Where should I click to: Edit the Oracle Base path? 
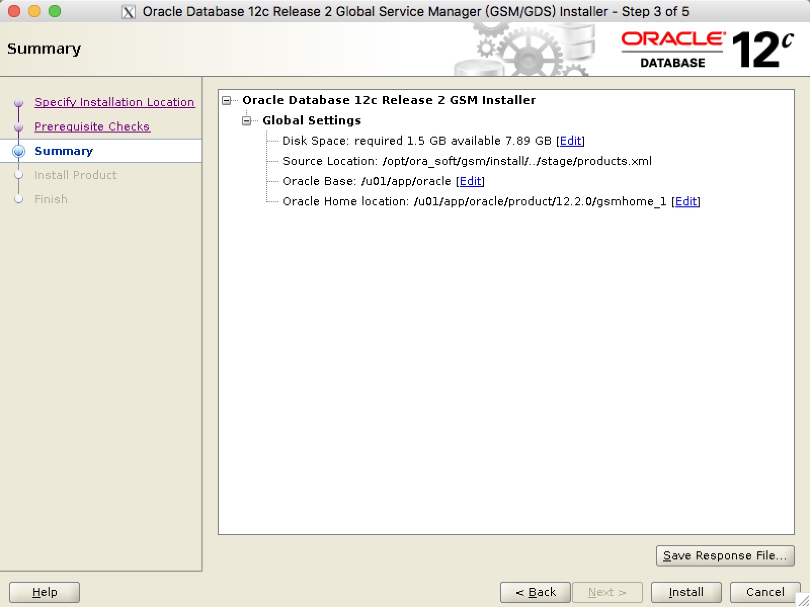(470, 181)
